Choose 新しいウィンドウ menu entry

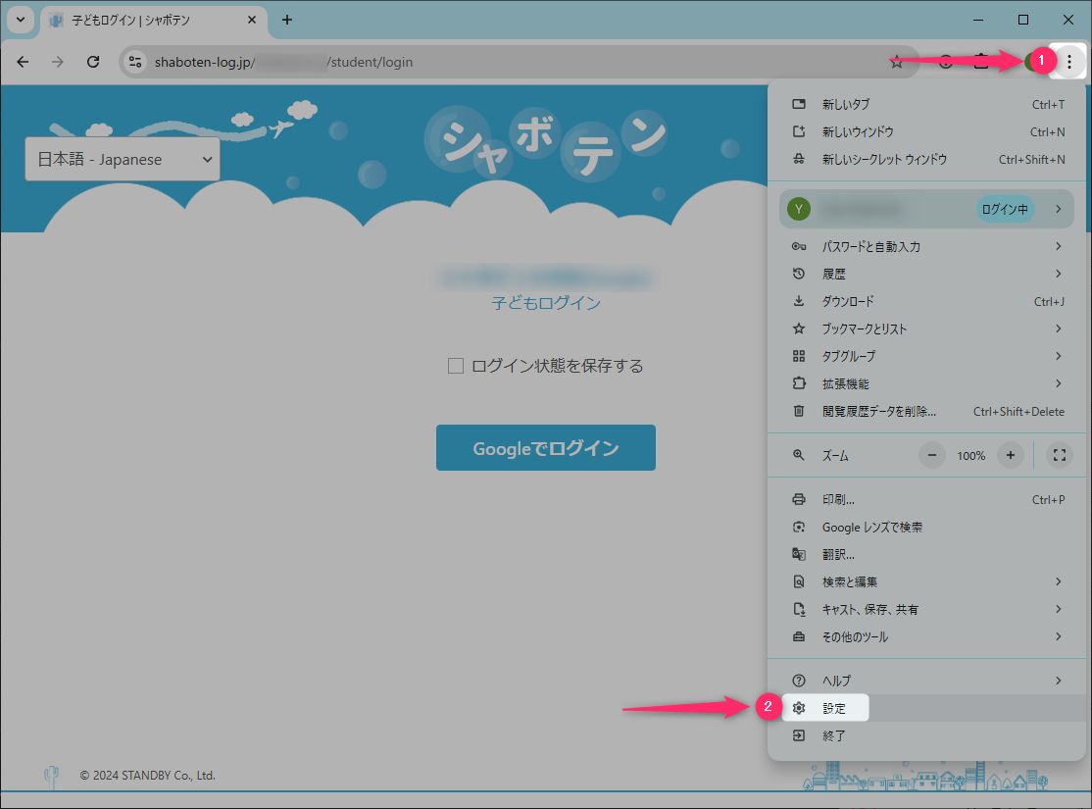click(x=927, y=131)
